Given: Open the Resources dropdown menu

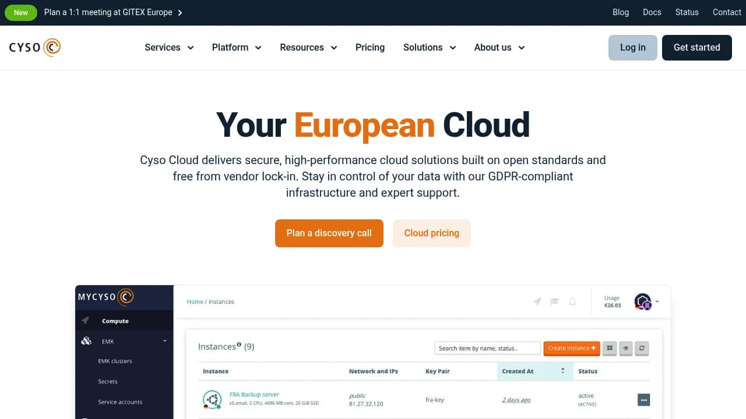Looking at the screenshot, I should click(x=308, y=48).
